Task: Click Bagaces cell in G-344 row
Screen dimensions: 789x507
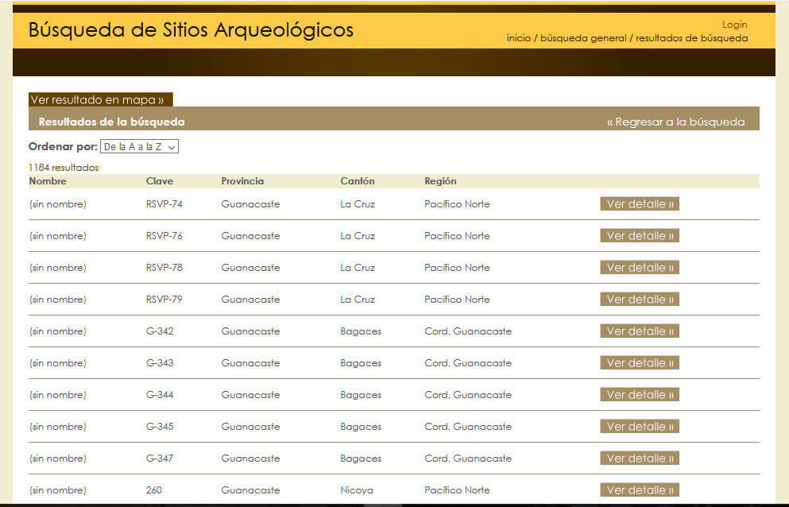Action: click(x=361, y=395)
